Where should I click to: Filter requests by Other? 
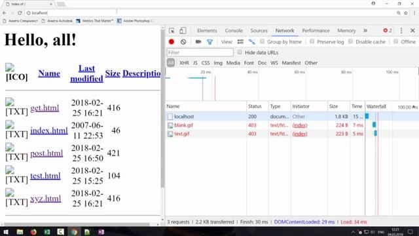pos(311,63)
